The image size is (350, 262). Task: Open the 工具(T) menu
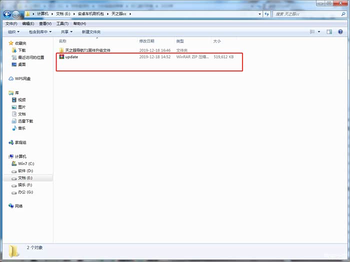pyautogui.click(x=62, y=23)
